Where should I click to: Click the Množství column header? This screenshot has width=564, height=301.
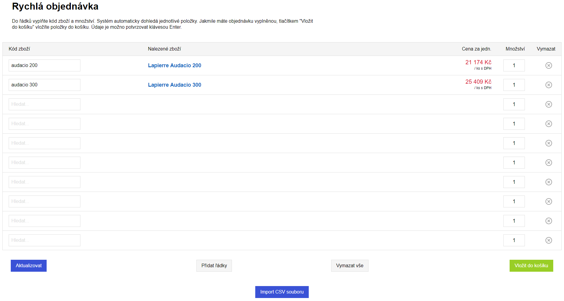(x=515, y=49)
